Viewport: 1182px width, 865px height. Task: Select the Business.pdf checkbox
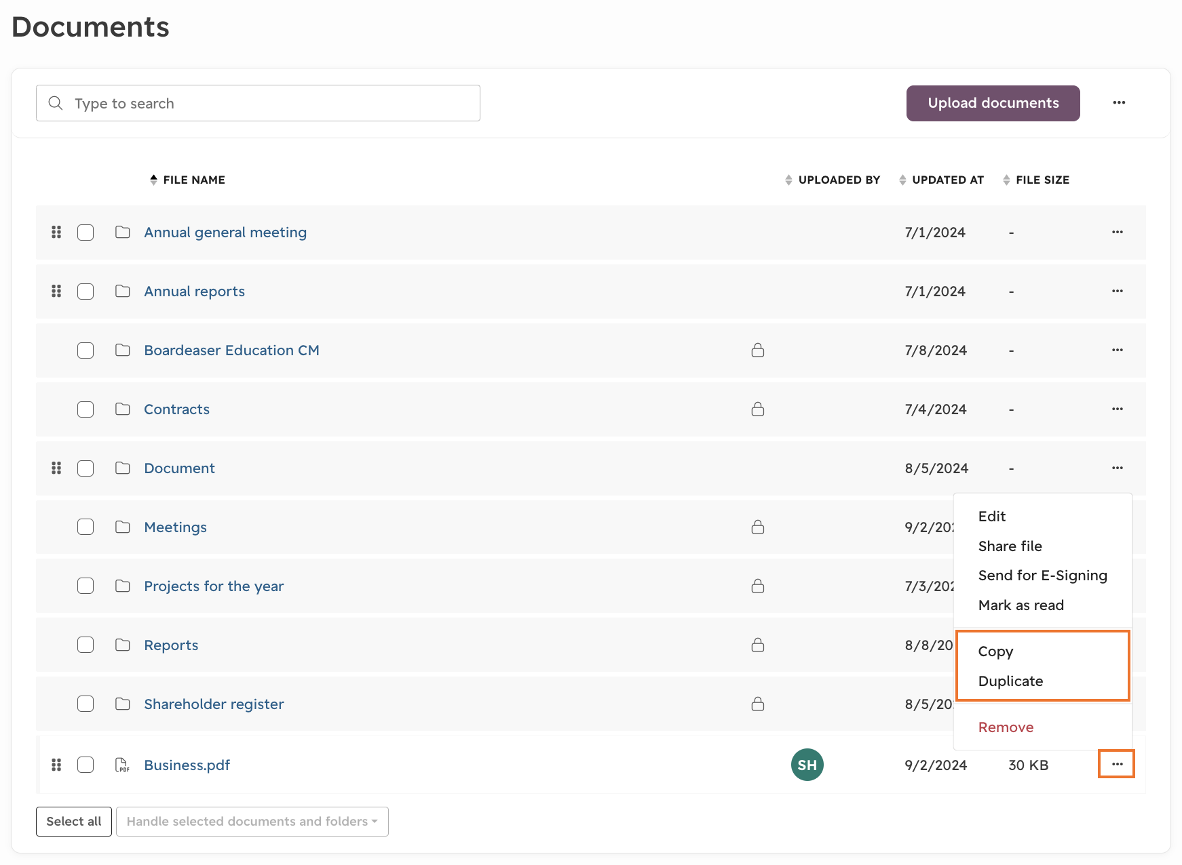coord(85,765)
